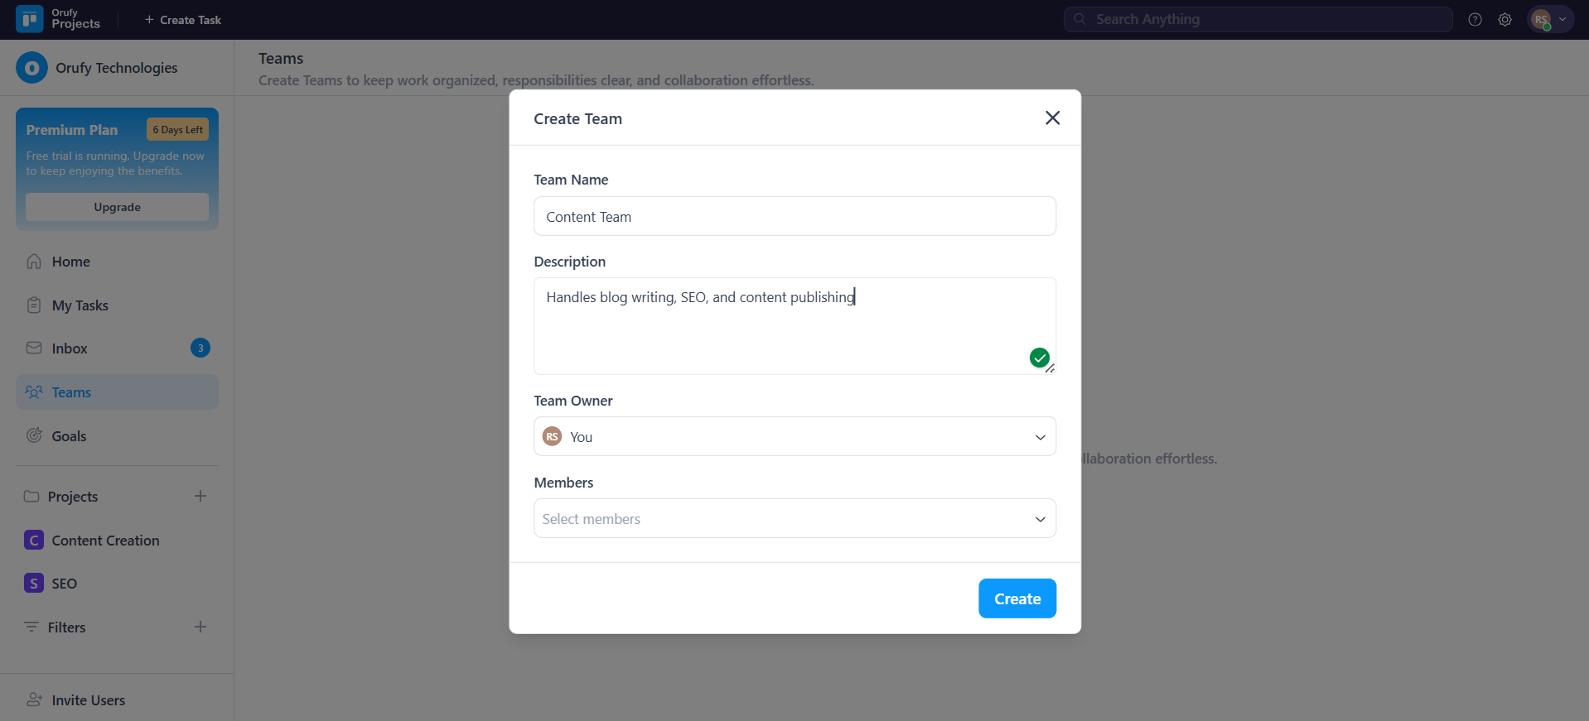
Task: Open the user profile avatar menu
Action: pyautogui.click(x=1549, y=20)
